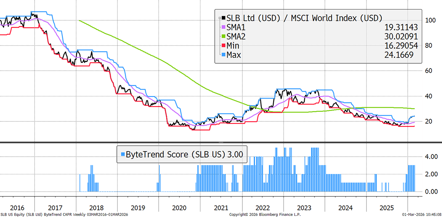Viewport: 442px width, 217px height.
Task: Select the Max legend label
Action: tap(234, 55)
